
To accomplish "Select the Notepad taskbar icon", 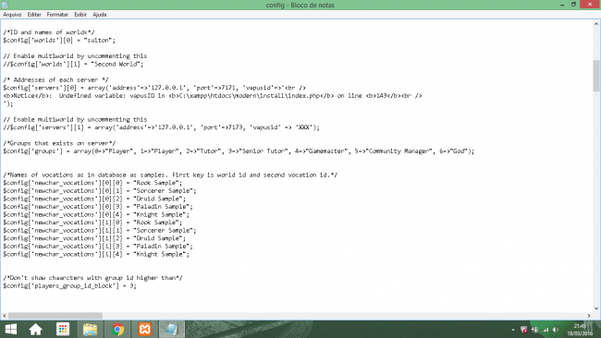I will (171, 329).
